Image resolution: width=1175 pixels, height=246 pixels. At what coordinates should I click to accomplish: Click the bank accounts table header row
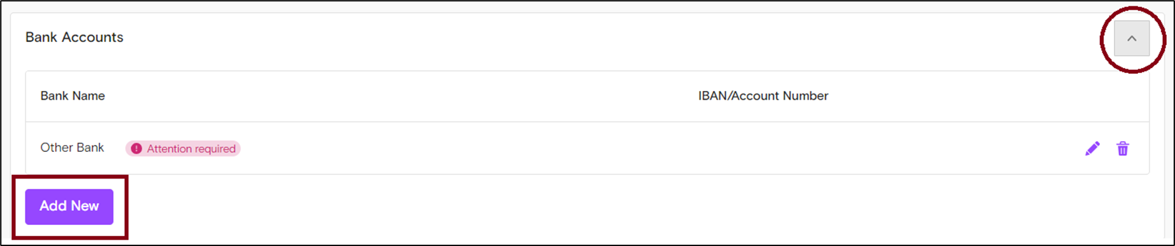[x=587, y=96]
